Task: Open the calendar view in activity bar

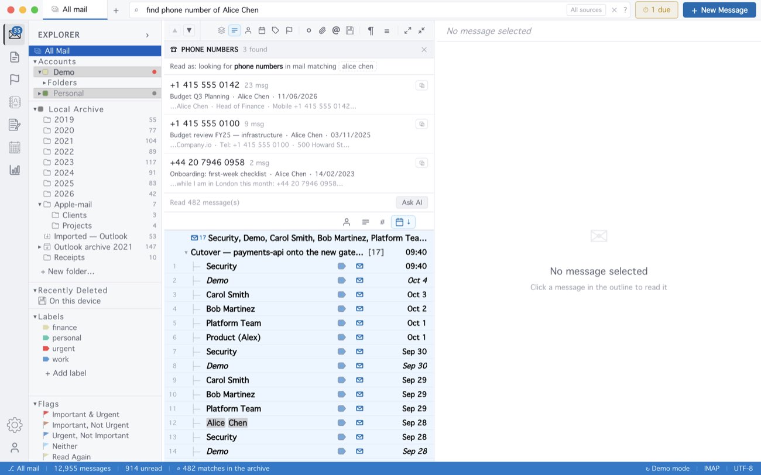Action: point(15,147)
